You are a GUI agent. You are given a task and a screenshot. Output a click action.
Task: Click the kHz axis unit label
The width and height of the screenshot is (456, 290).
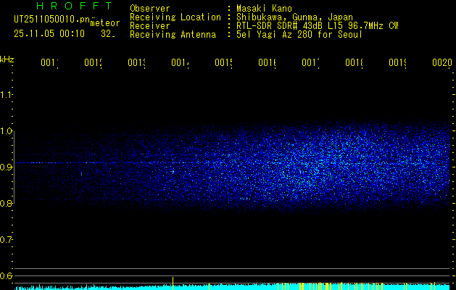(x=7, y=59)
